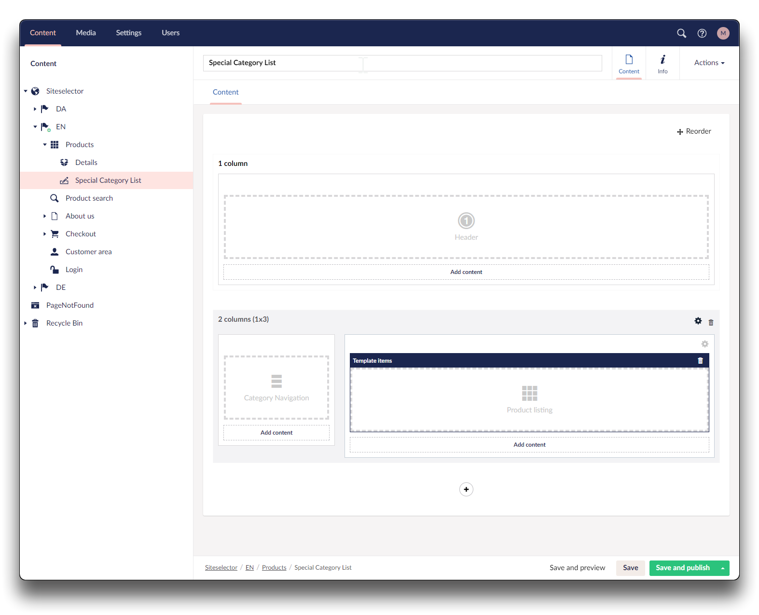759x615 pixels.
Task: Click the Products breadcrumb link
Action: 274,568
